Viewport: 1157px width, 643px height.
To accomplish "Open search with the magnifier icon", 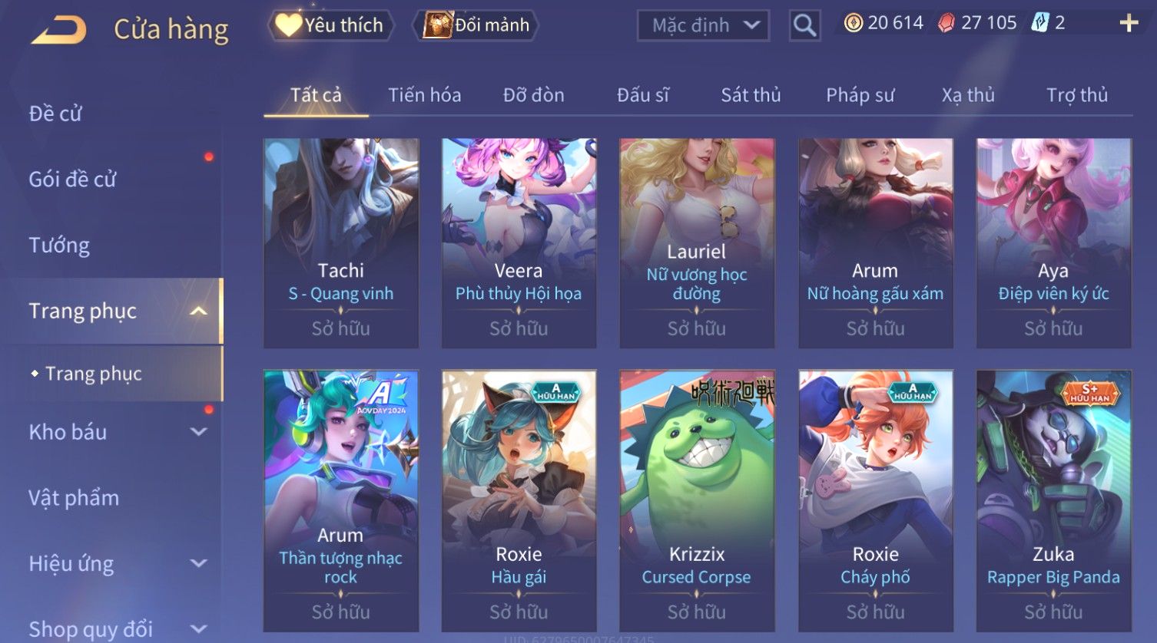I will click(x=804, y=26).
